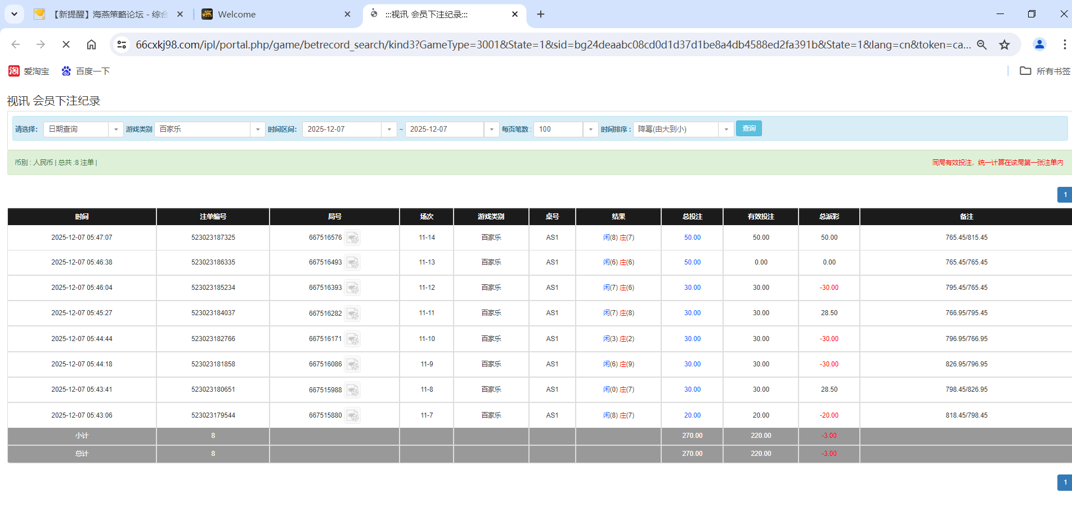
Task: Open the browser profile icon
Action: (1039, 44)
